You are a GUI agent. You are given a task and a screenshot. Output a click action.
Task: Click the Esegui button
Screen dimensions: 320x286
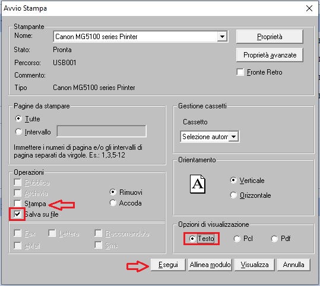168,265
